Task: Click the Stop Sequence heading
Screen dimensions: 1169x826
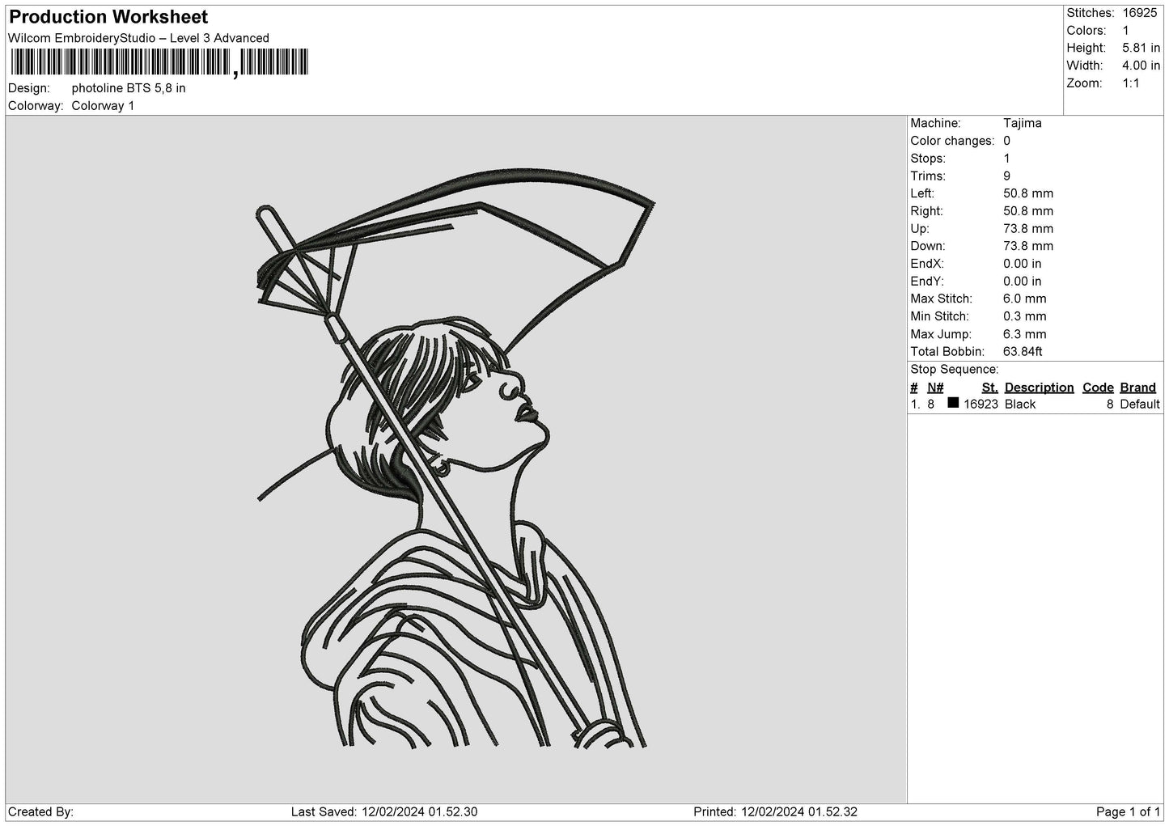Action: [955, 370]
